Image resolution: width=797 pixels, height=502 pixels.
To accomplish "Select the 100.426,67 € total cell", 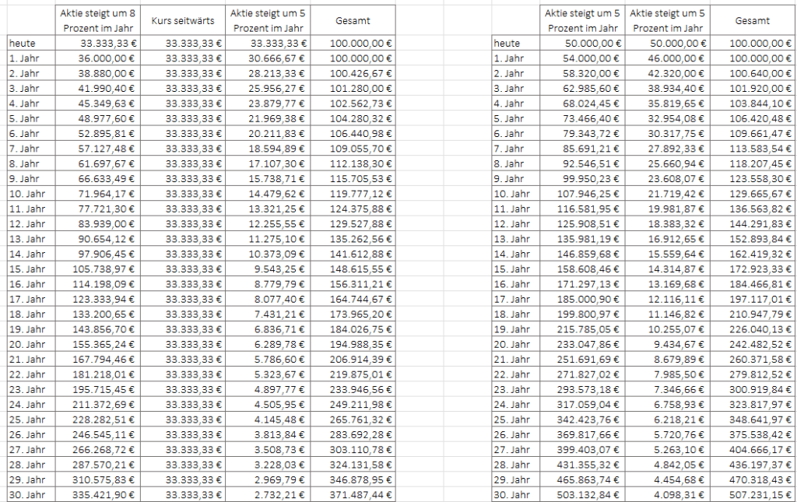I will tap(361, 73).
